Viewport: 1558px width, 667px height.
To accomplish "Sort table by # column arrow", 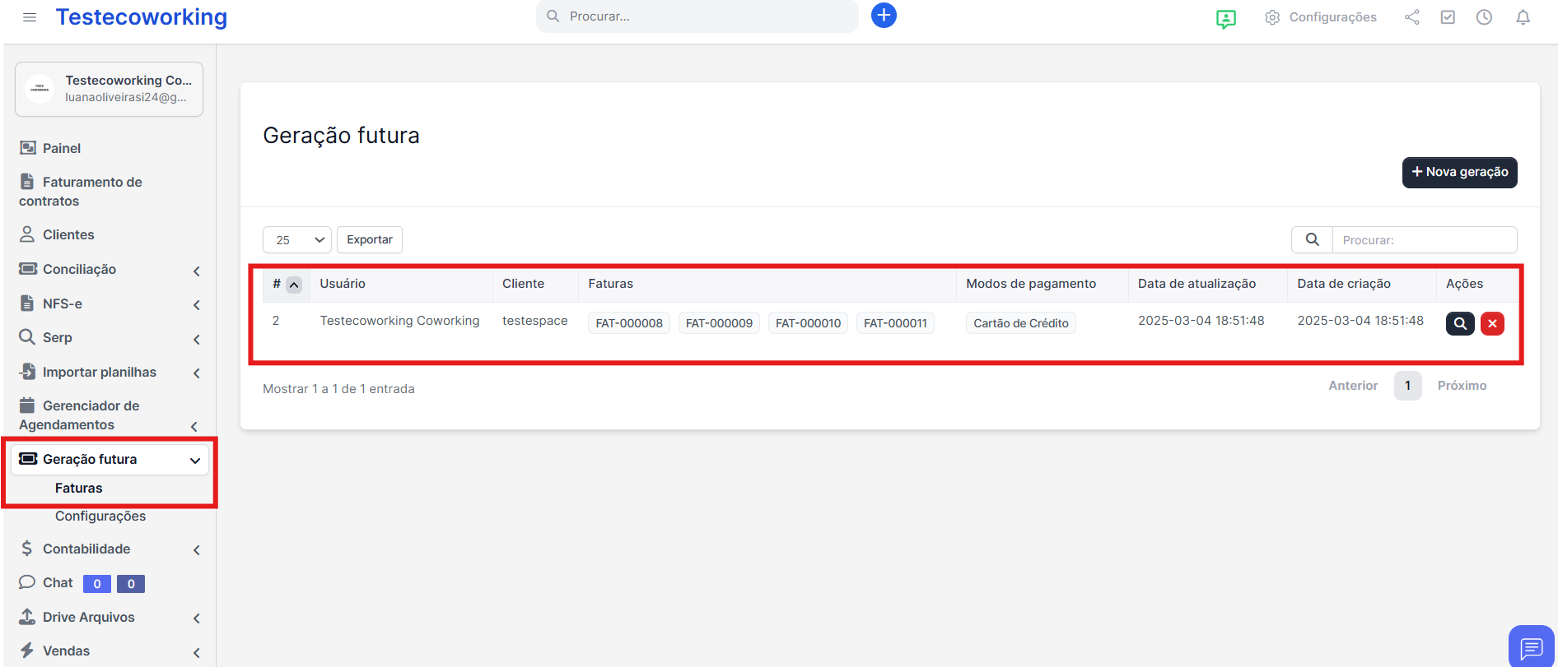I will click(x=294, y=285).
